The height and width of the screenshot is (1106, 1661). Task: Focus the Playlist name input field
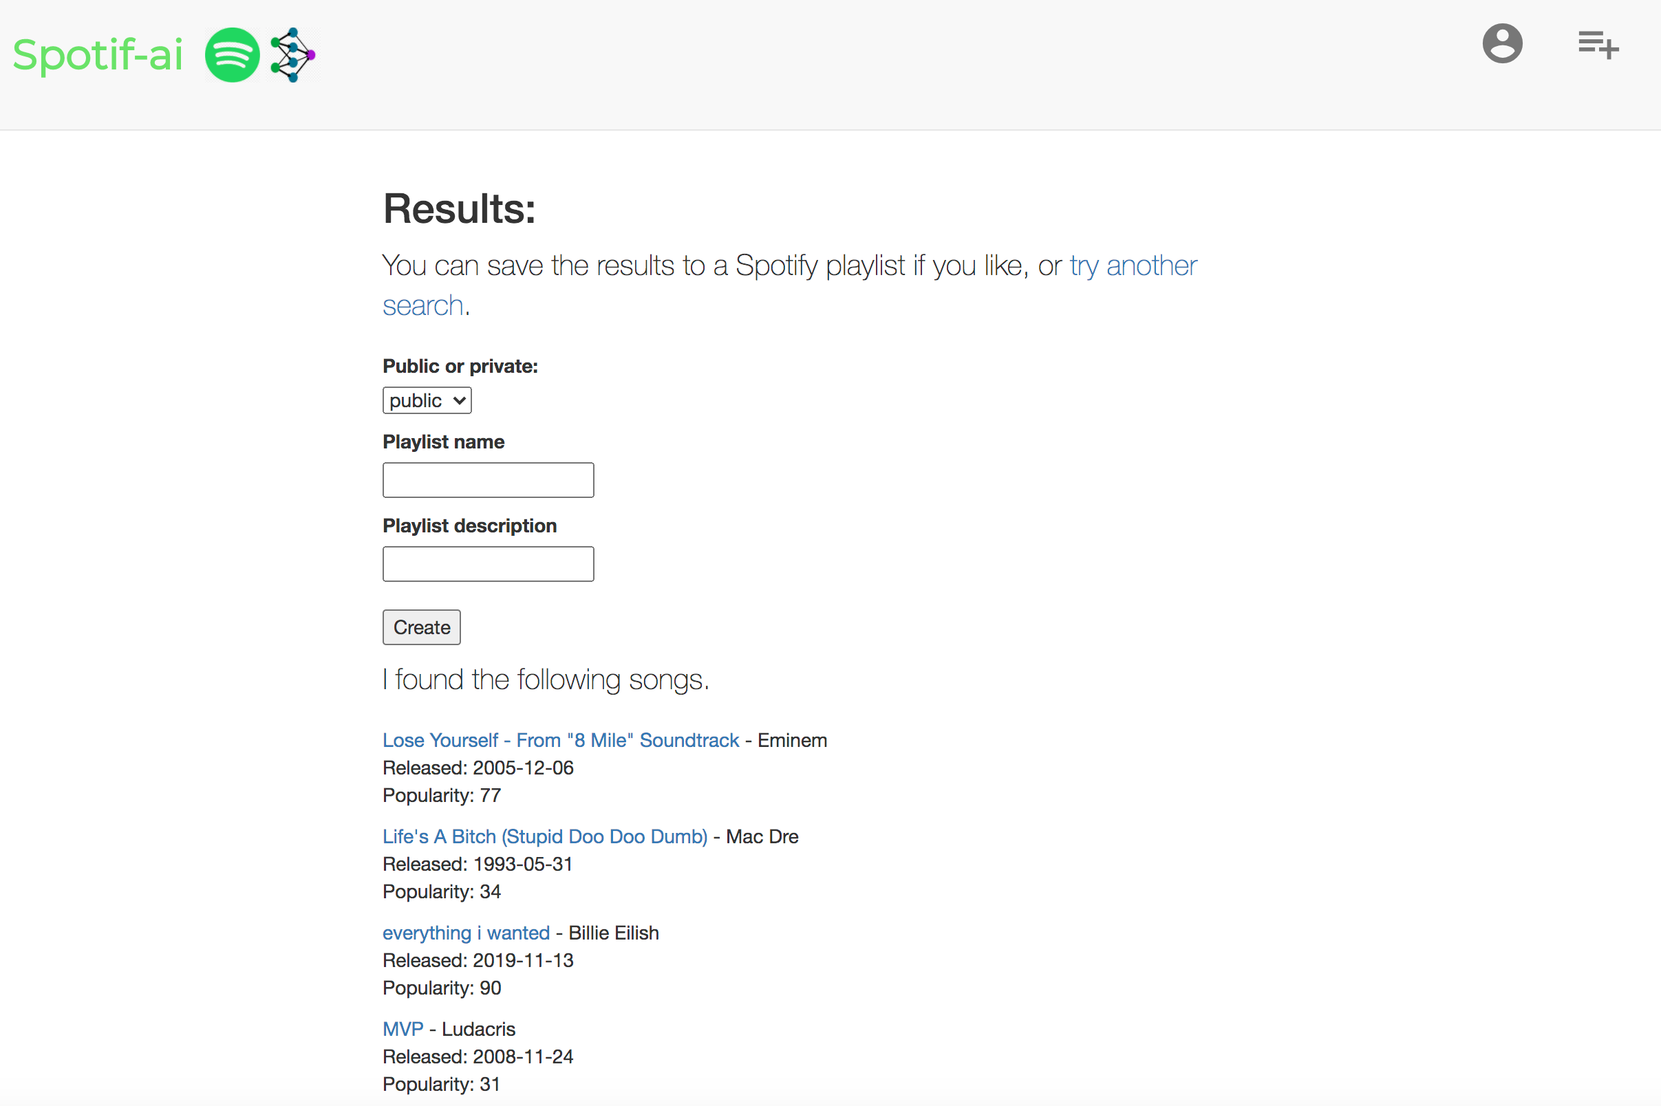click(489, 480)
